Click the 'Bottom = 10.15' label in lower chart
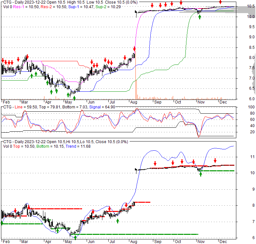 [x=50, y=146]
